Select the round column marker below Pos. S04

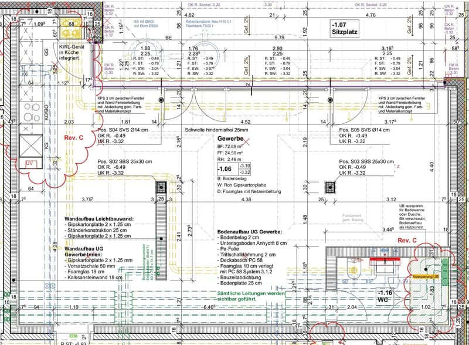[x=162, y=100]
